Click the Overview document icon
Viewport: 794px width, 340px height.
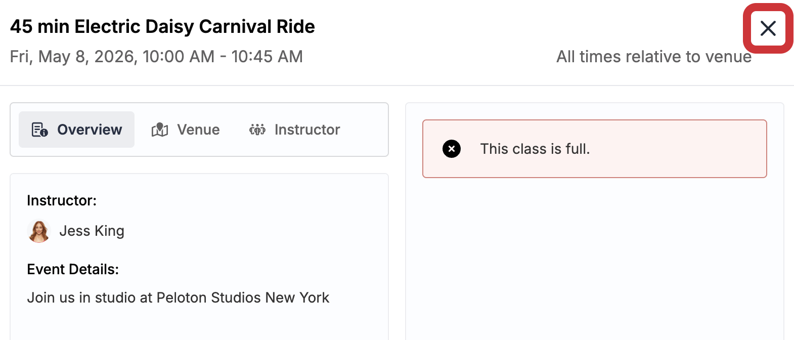pos(39,130)
